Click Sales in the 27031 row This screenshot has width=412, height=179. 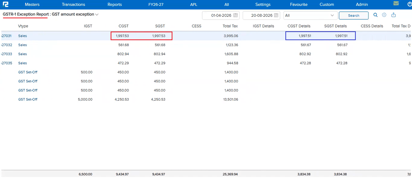(22, 36)
